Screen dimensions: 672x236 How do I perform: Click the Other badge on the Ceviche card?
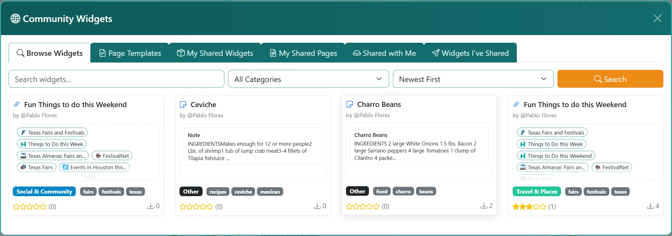coord(191,191)
